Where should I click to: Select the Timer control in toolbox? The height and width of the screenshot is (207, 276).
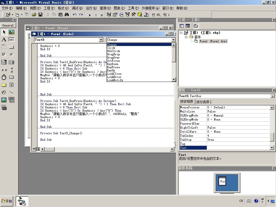click(x=4, y=77)
